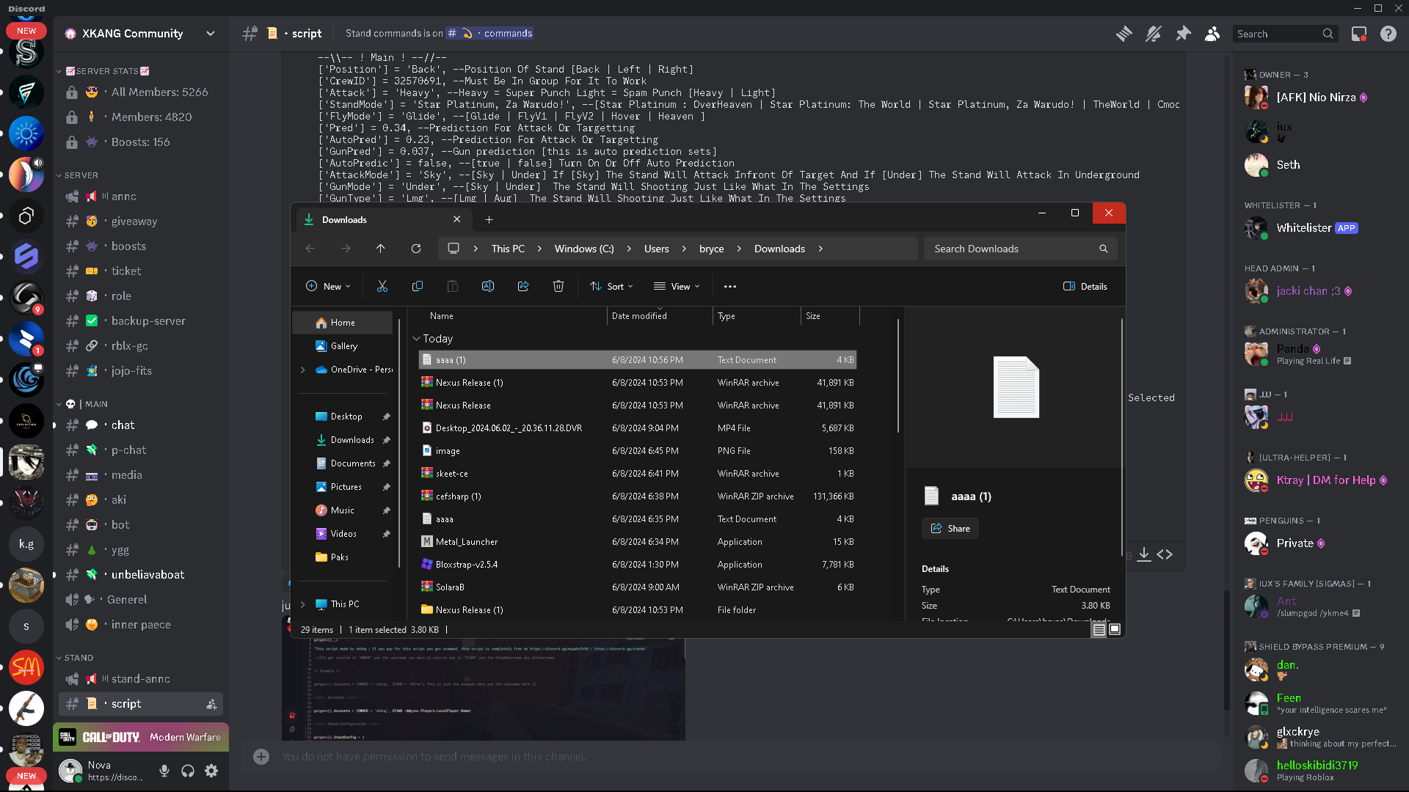
Task: Select the Metal_Launcher application file
Action: coord(467,542)
